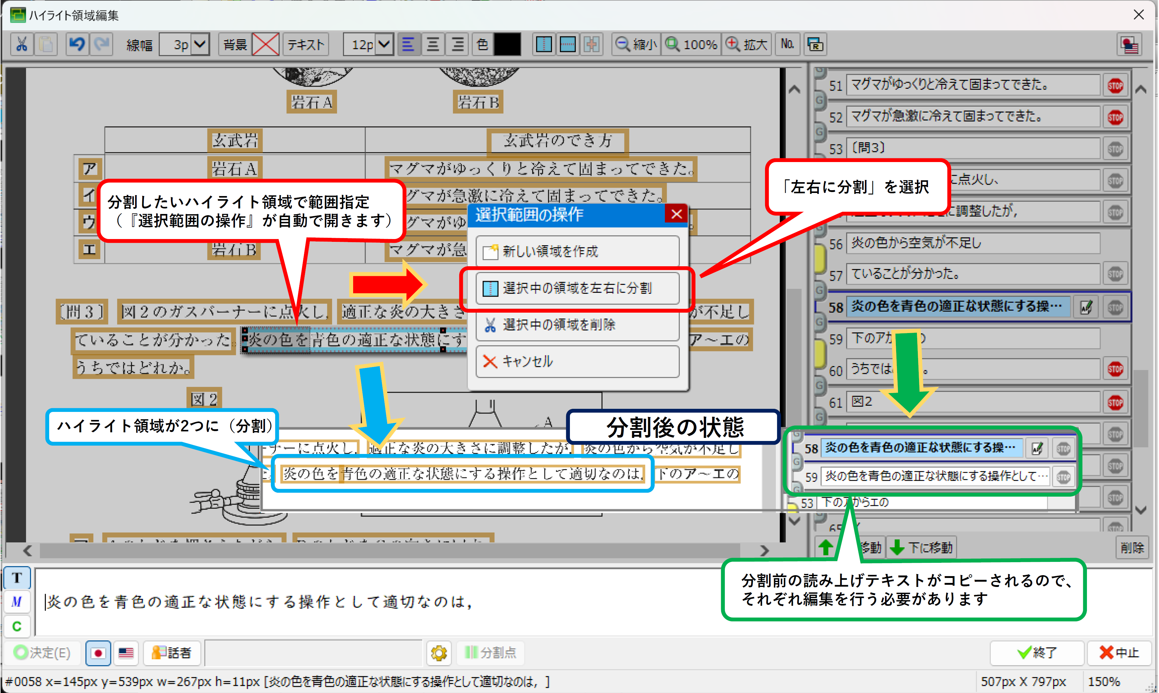Toggle the red STOP on row 51
The height and width of the screenshot is (693, 1159).
[x=1115, y=86]
